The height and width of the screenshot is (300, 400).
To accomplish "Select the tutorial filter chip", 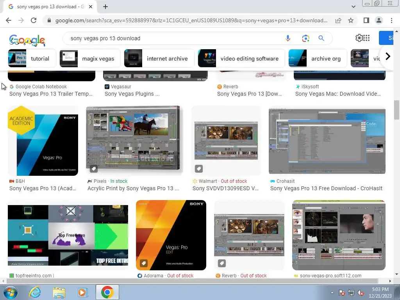I will point(32,59).
